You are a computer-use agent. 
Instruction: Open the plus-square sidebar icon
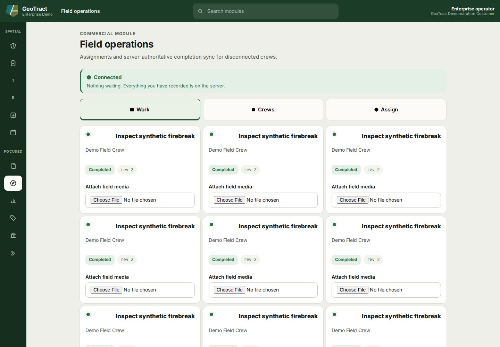tap(13, 115)
